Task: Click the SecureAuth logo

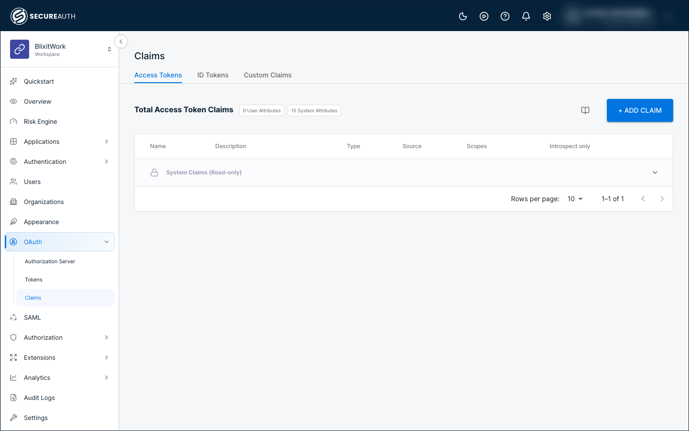Action: click(43, 16)
